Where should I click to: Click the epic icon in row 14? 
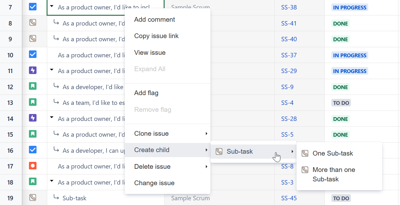pos(33,118)
